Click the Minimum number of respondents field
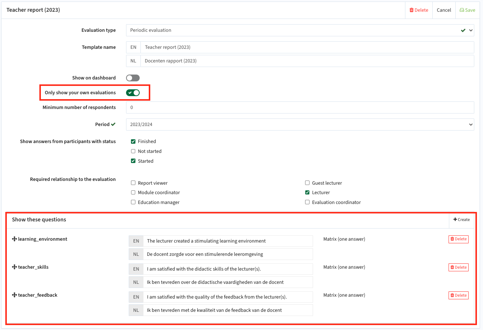The width and height of the screenshot is (483, 330). pyautogui.click(x=300, y=107)
